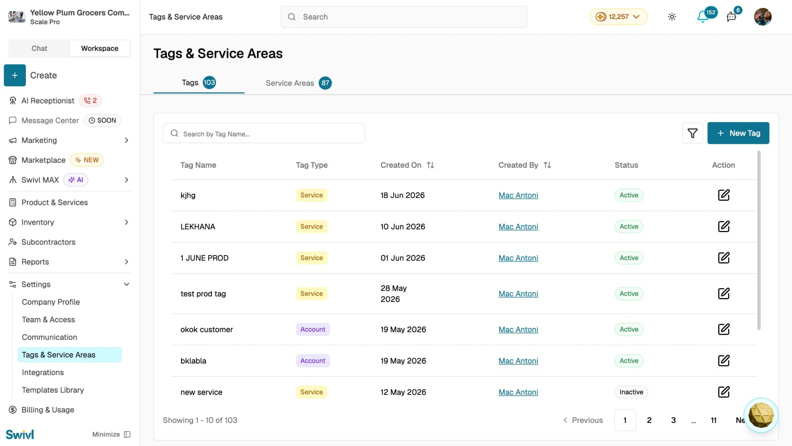This screenshot has height=446, width=792.
Task: Open the chat bot messages icon
Action: coord(731,17)
